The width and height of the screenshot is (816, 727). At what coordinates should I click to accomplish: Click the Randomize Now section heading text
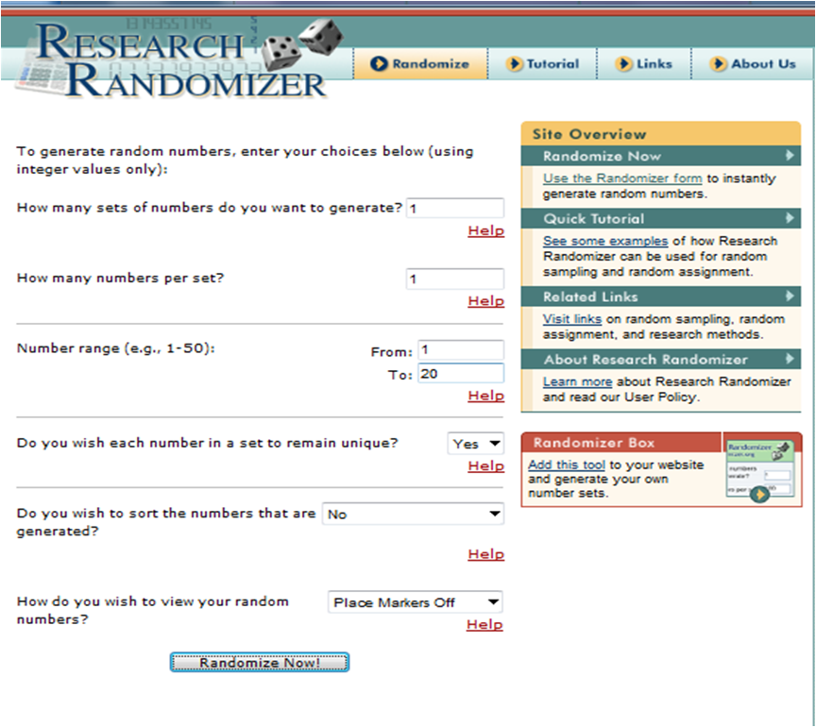(602, 156)
